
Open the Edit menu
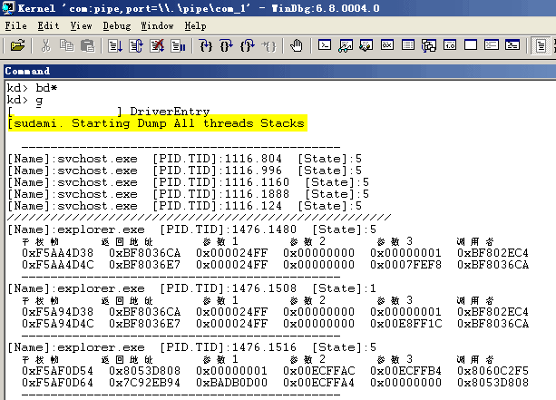[x=49, y=26]
